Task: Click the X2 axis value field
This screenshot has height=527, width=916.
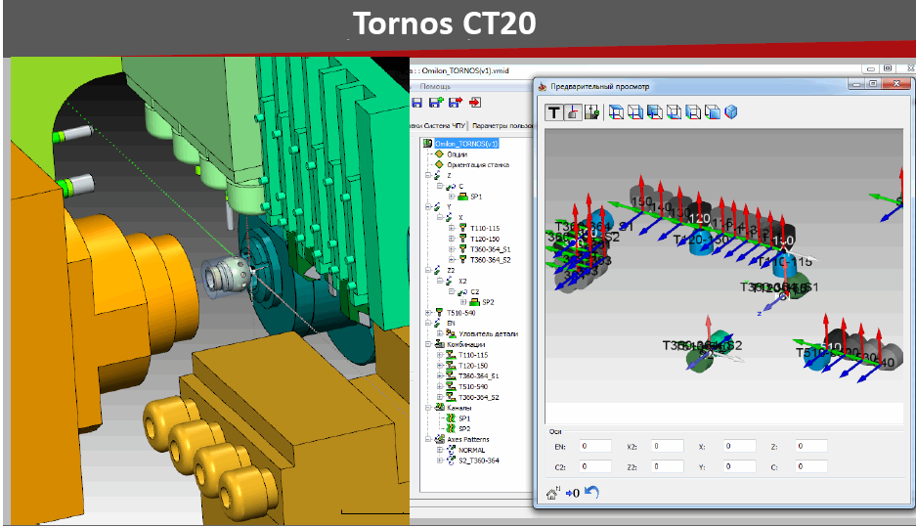Action: (x=667, y=447)
